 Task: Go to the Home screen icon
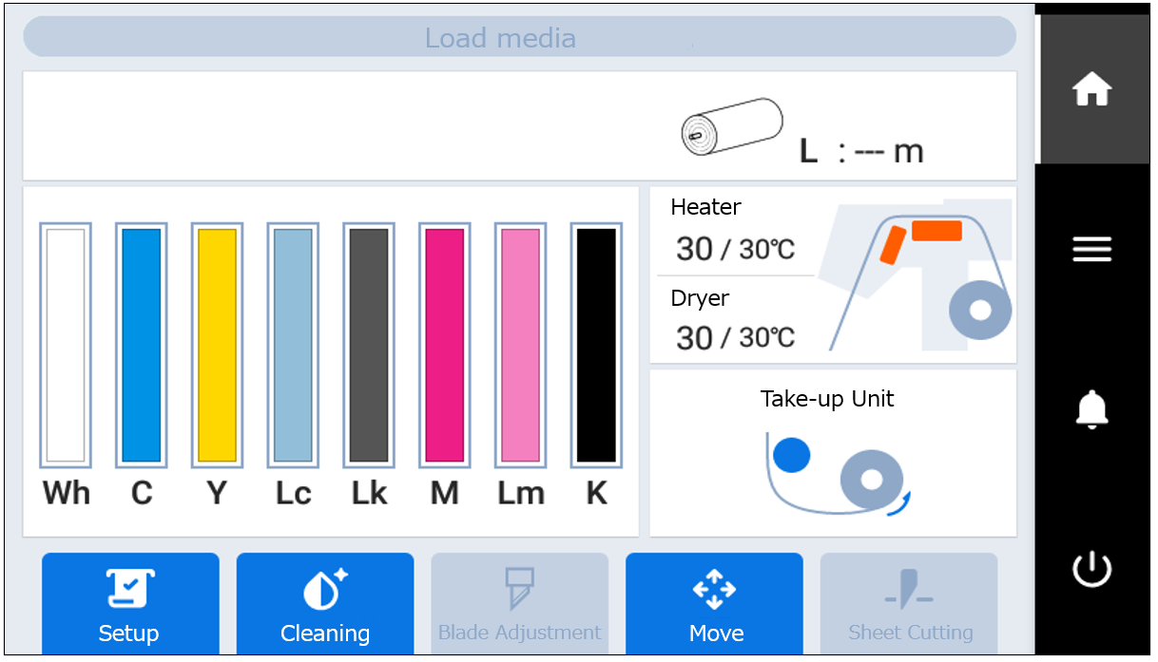click(1091, 90)
